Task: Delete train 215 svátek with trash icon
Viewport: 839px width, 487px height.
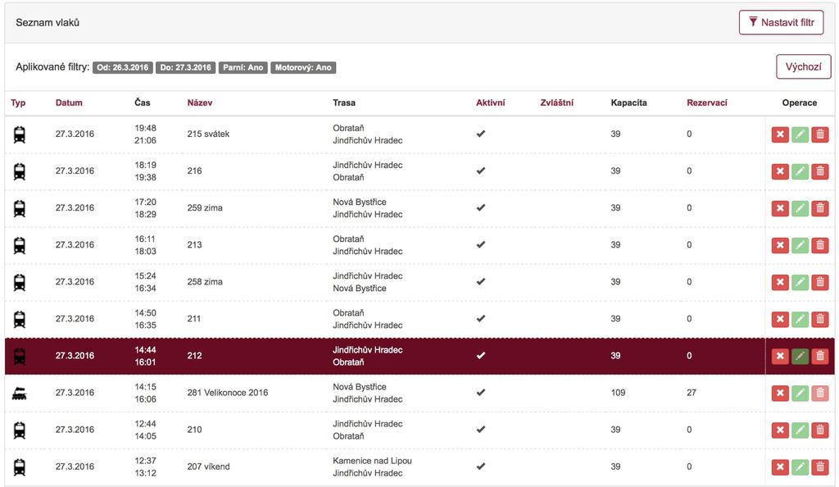Action: 819,134
